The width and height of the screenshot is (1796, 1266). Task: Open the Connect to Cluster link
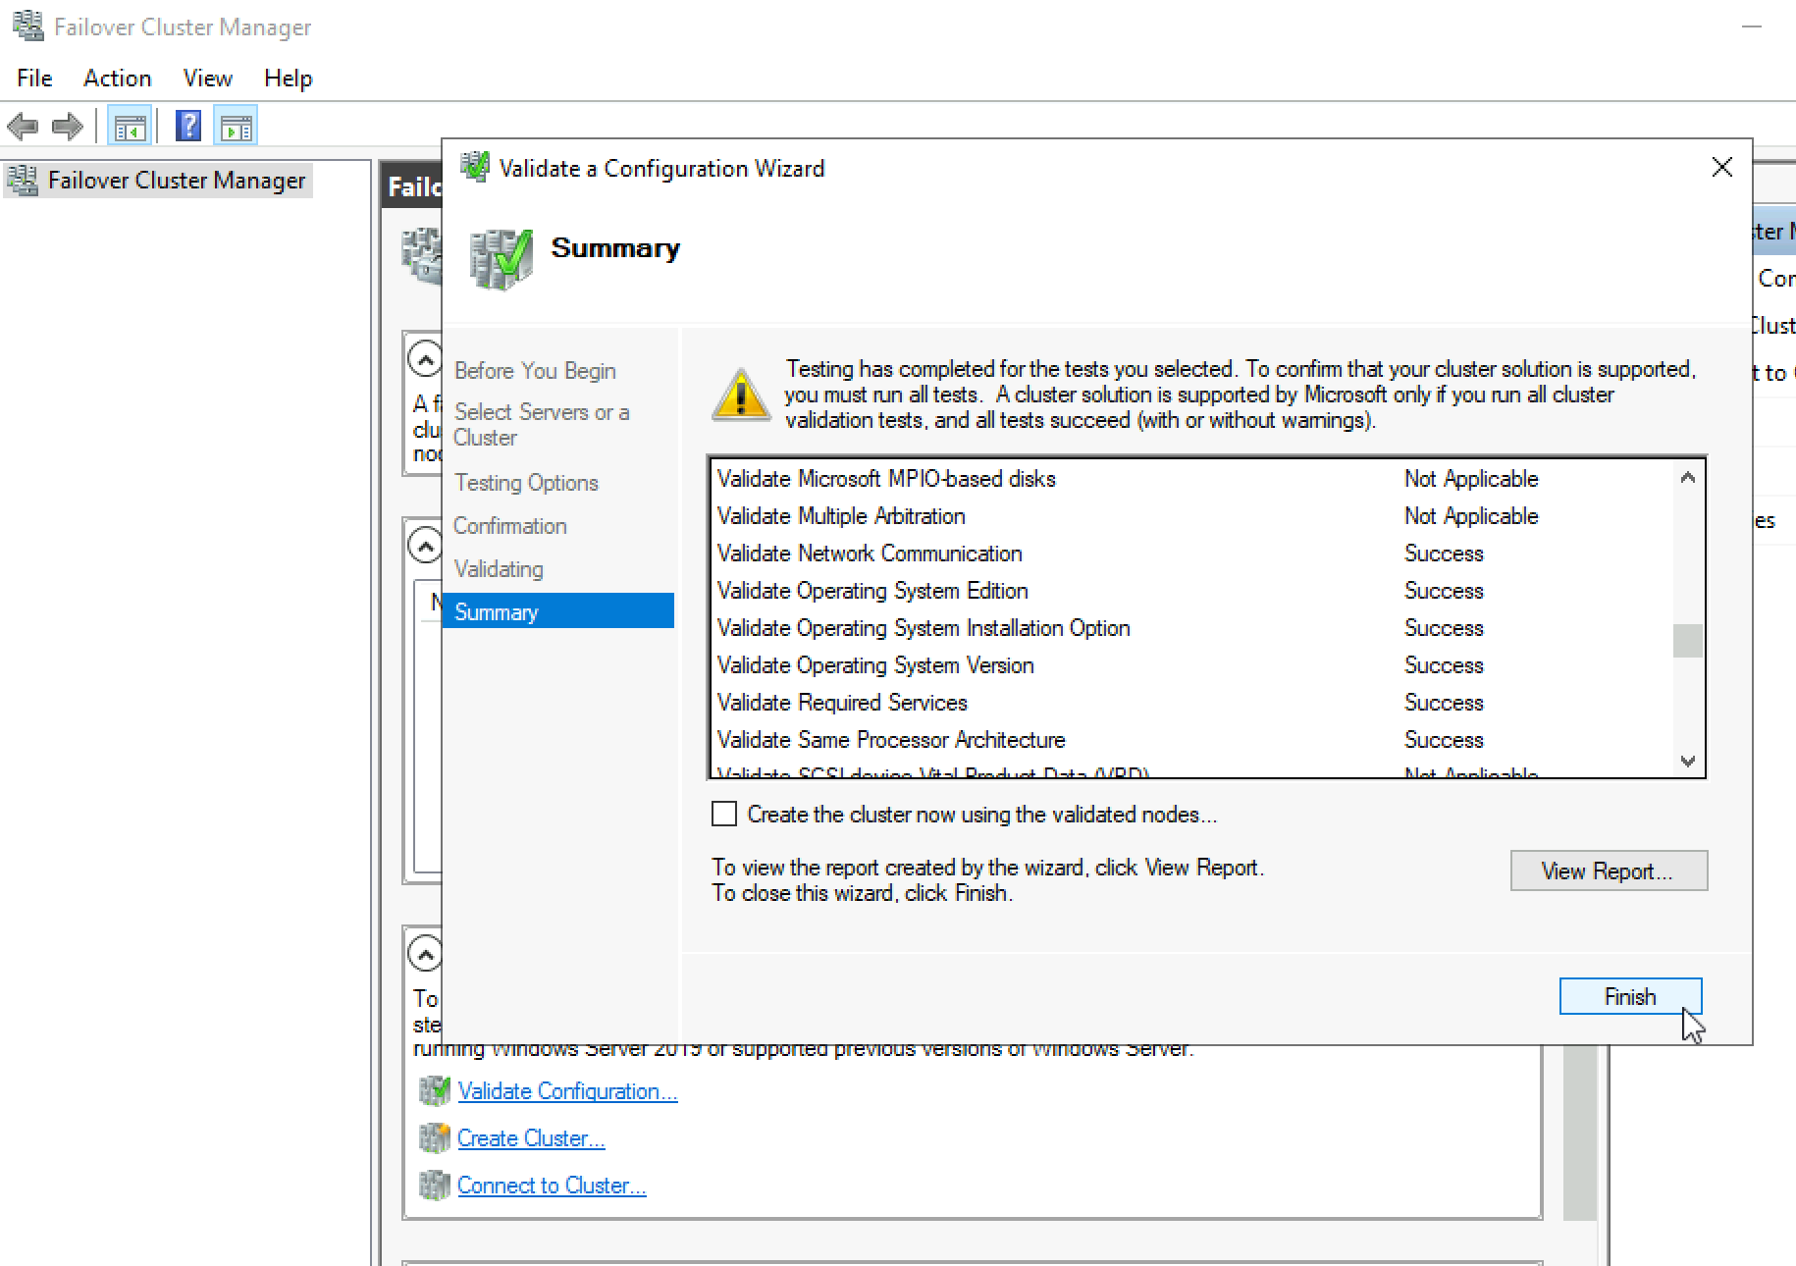click(x=552, y=1186)
